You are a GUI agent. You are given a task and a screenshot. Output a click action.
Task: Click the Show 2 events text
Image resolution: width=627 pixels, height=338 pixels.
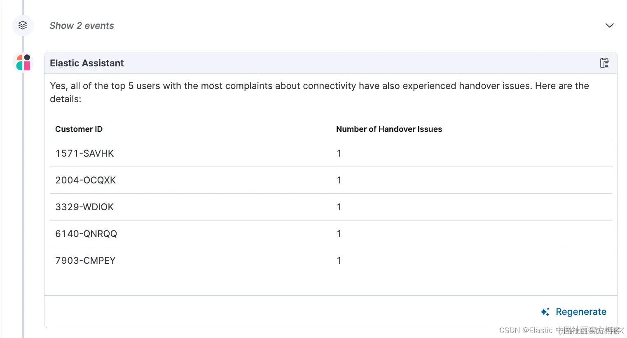[x=82, y=26]
